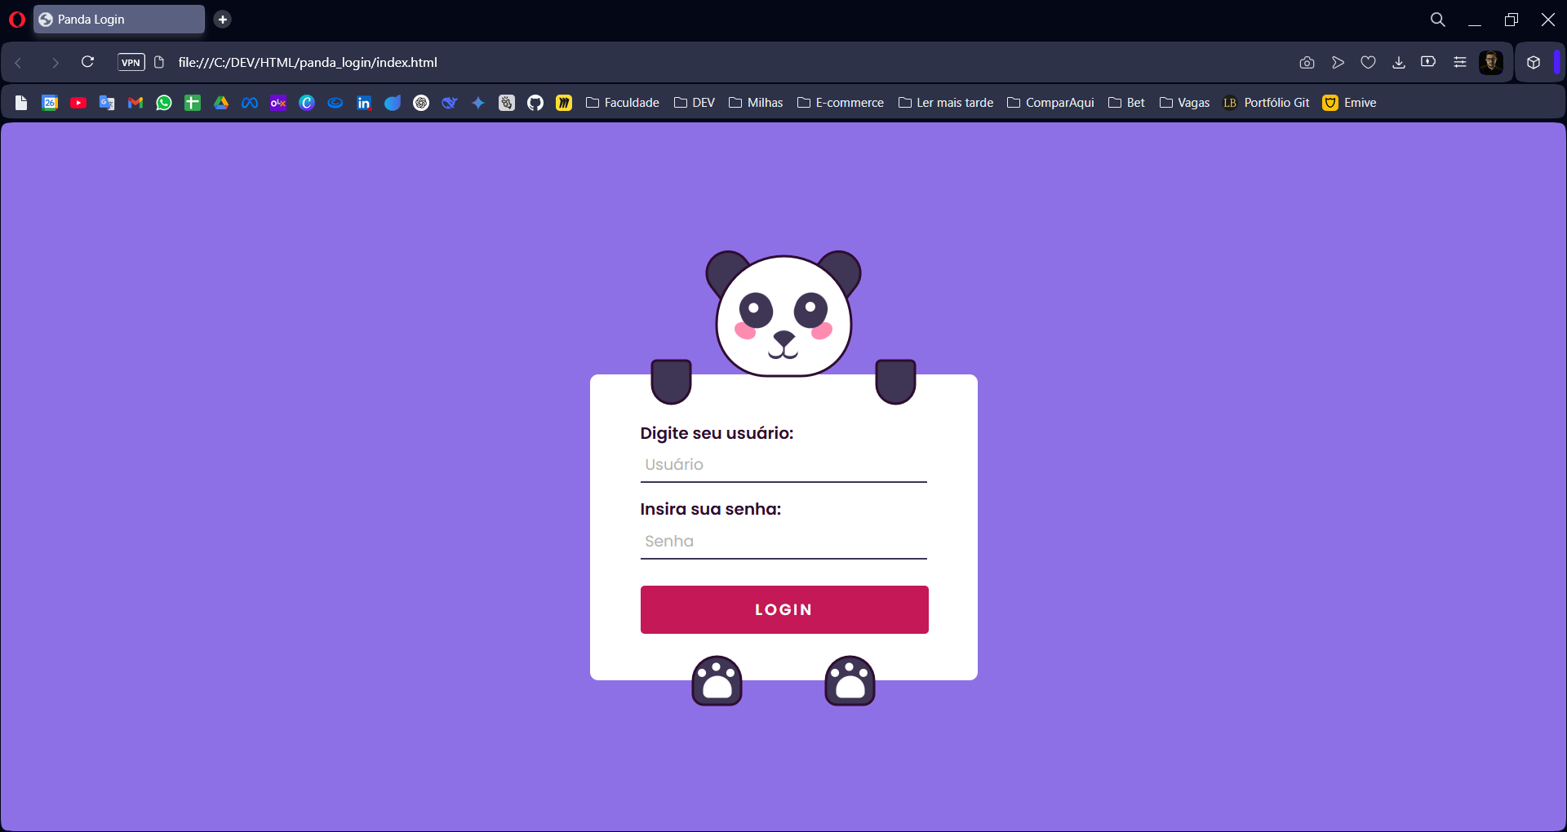Open the WhatsApp bookmark
Viewport: 1567px width, 832px height.
(164, 103)
